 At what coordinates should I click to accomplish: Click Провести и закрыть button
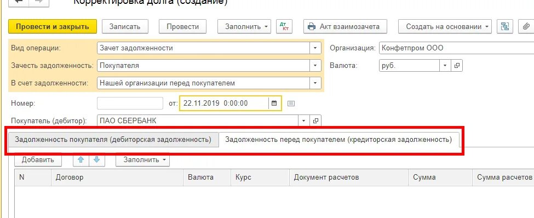53,27
